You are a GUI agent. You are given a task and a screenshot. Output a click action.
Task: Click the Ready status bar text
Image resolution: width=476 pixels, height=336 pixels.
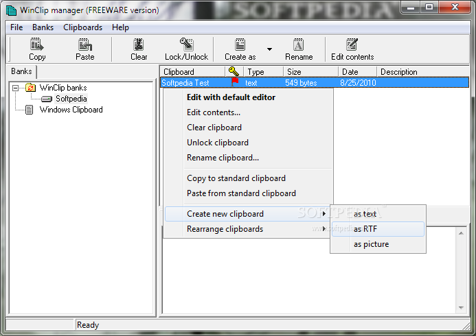pos(88,325)
